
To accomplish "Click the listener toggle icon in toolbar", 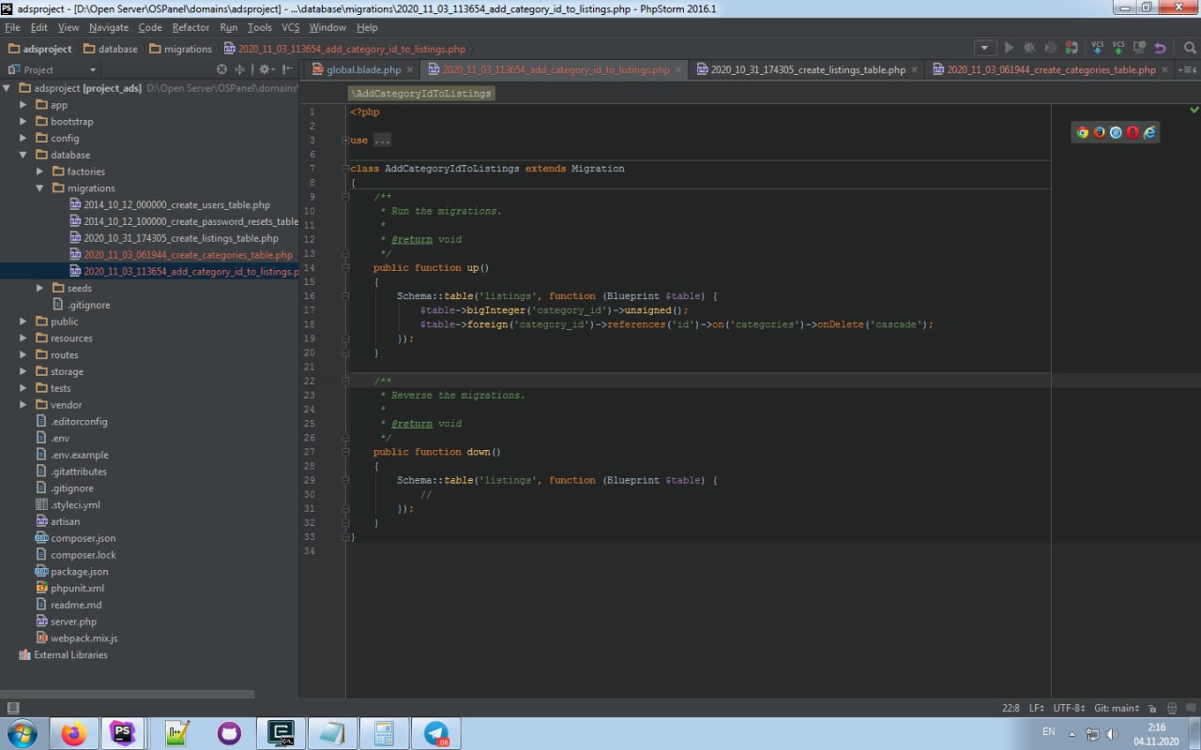I will (x=1073, y=48).
